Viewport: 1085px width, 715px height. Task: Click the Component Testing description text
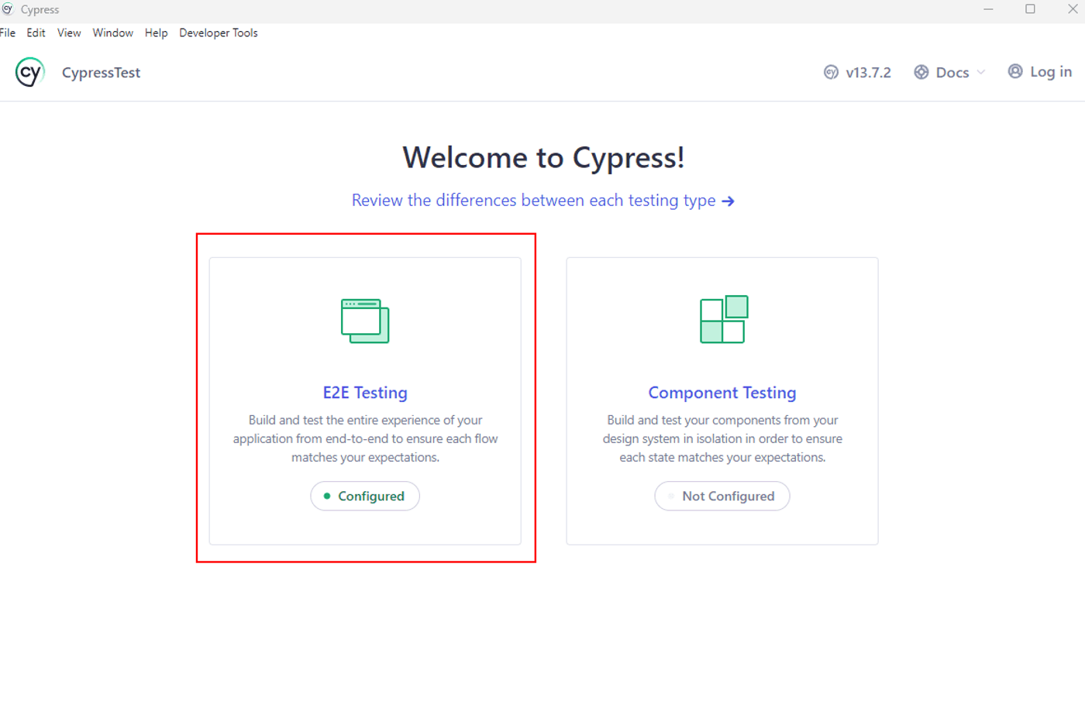[x=722, y=438]
